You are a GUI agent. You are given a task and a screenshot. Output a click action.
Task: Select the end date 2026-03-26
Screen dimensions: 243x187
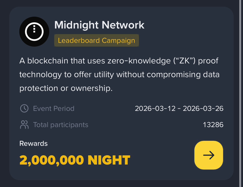point(203,108)
